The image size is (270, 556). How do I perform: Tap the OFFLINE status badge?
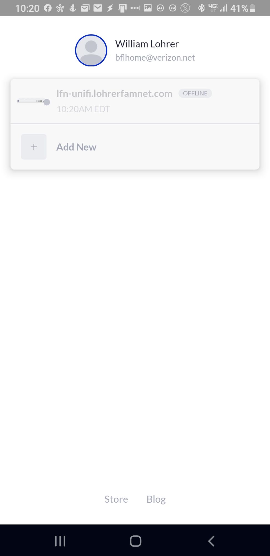pyautogui.click(x=195, y=93)
